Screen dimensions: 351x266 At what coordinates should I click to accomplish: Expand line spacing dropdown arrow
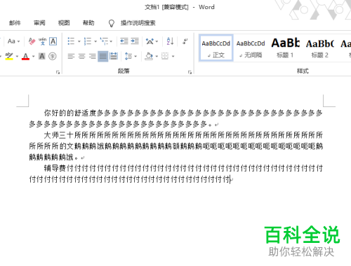click(x=135, y=57)
